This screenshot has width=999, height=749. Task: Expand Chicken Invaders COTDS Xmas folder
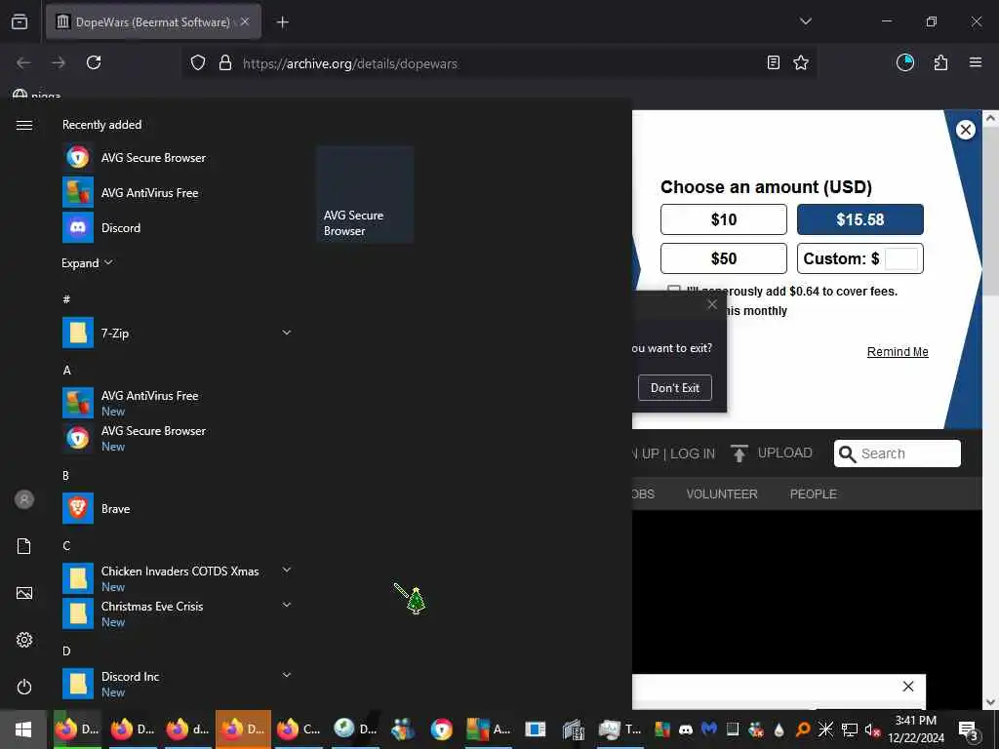pyautogui.click(x=287, y=570)
